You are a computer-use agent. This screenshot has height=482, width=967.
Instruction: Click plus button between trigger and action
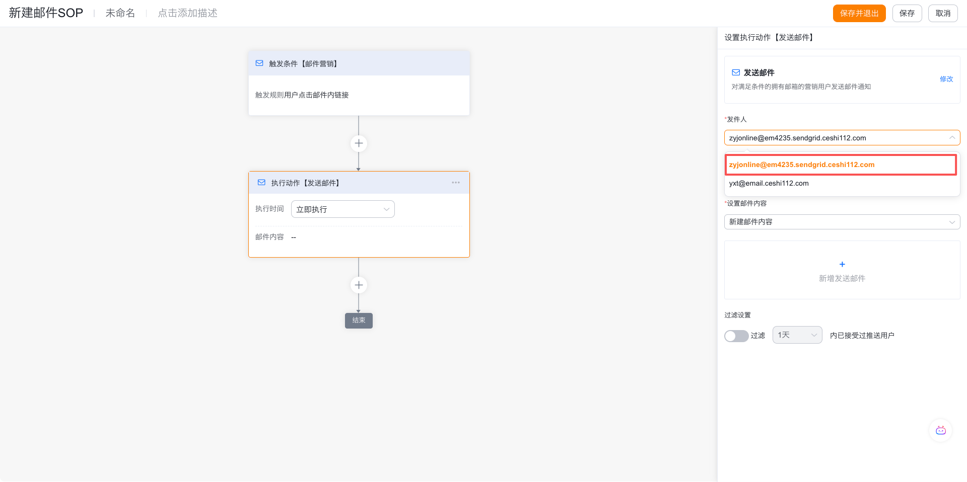359,143
